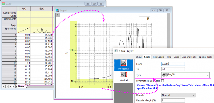Open the Title tab
Image resolution: width=214 pixels, height=103 pixels.
pyautogui.click(x=169, y=57)
